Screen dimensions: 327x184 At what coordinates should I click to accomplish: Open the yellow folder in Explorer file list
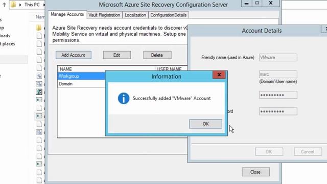pos(39,28)
